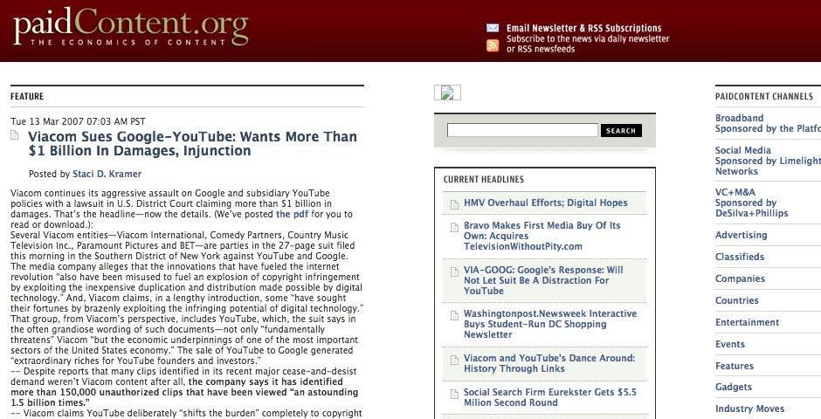Click the 'Tue 13 Mar 2007 07:03 AM PST' date
This screenshot has width=821, height=419.
pyautogui.click(x=78, y=121)
